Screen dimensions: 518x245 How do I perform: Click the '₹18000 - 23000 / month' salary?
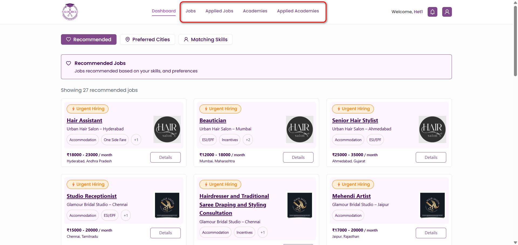click(x=89, y=155)
